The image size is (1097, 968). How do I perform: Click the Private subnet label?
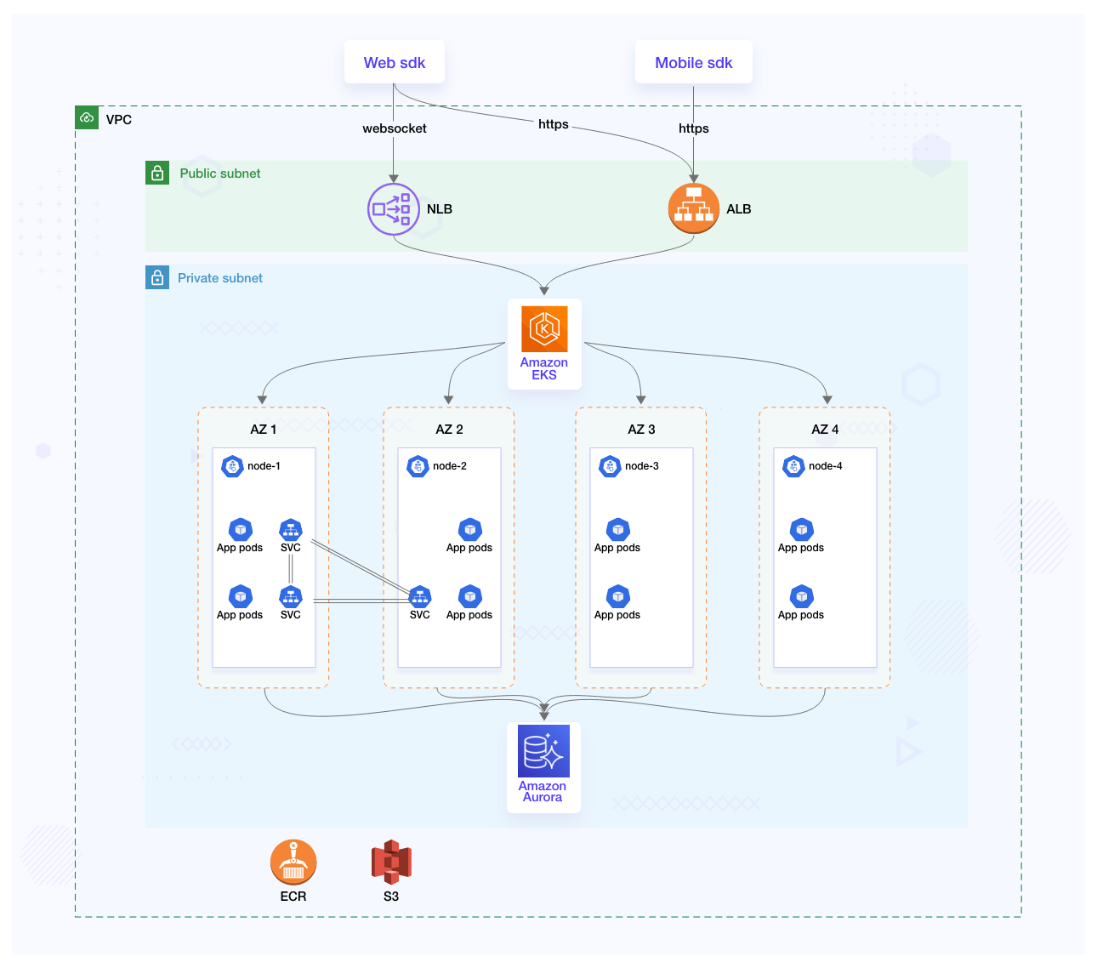[220, 278]
